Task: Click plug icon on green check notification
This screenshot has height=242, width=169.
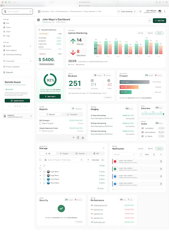Action: tap(161, 169)
